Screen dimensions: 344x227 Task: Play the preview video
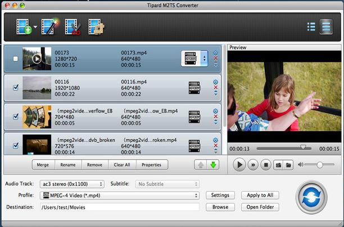[x=239, y=164]
